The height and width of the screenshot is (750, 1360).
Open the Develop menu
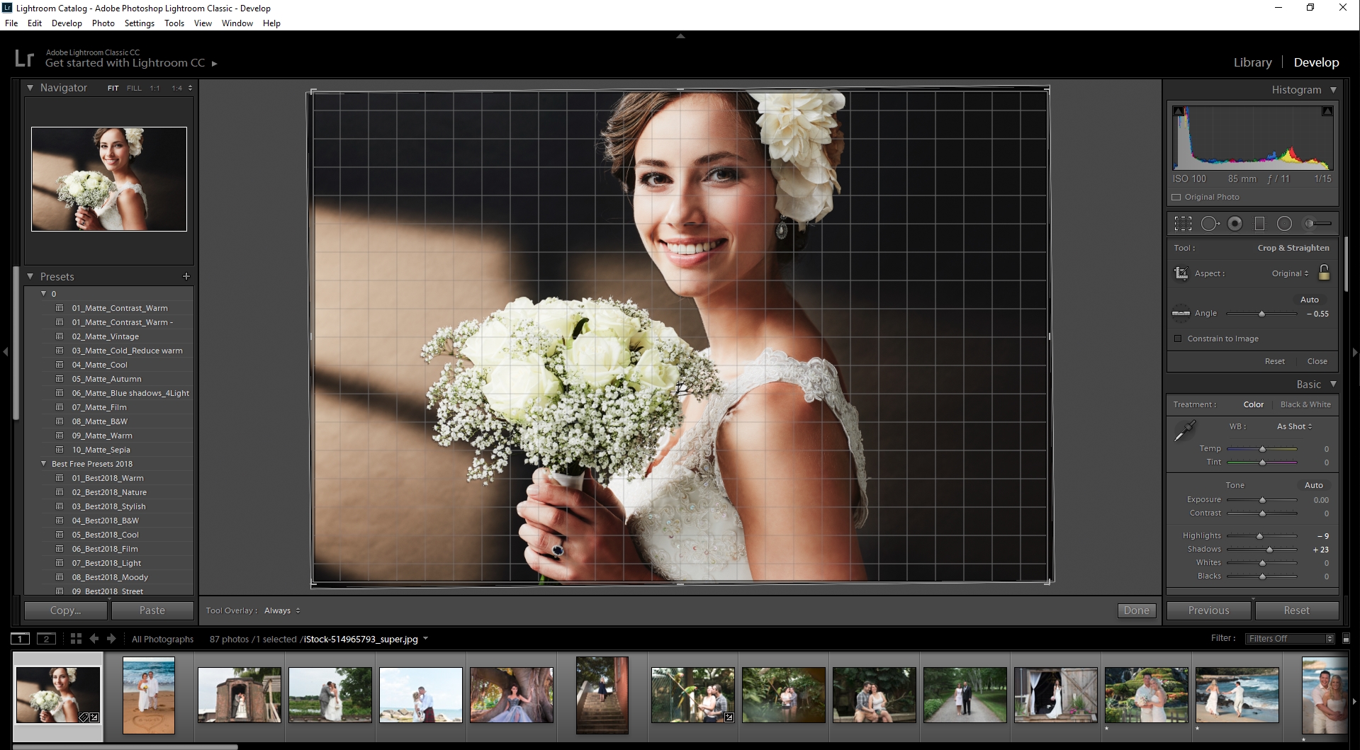tap(67, 23)
